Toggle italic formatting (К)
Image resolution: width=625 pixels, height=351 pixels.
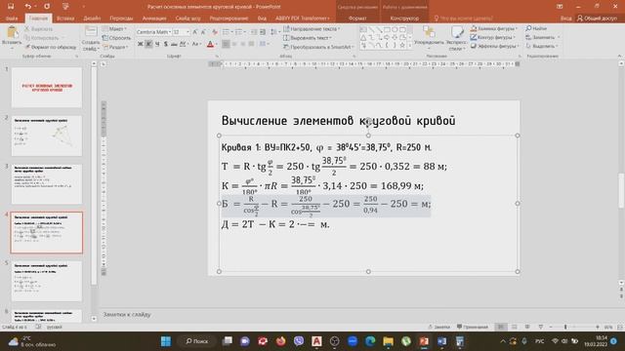tap(148, 44)
